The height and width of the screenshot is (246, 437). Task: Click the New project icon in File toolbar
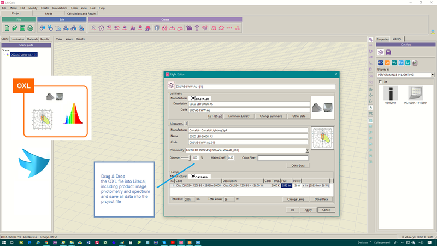pos(7,28)
